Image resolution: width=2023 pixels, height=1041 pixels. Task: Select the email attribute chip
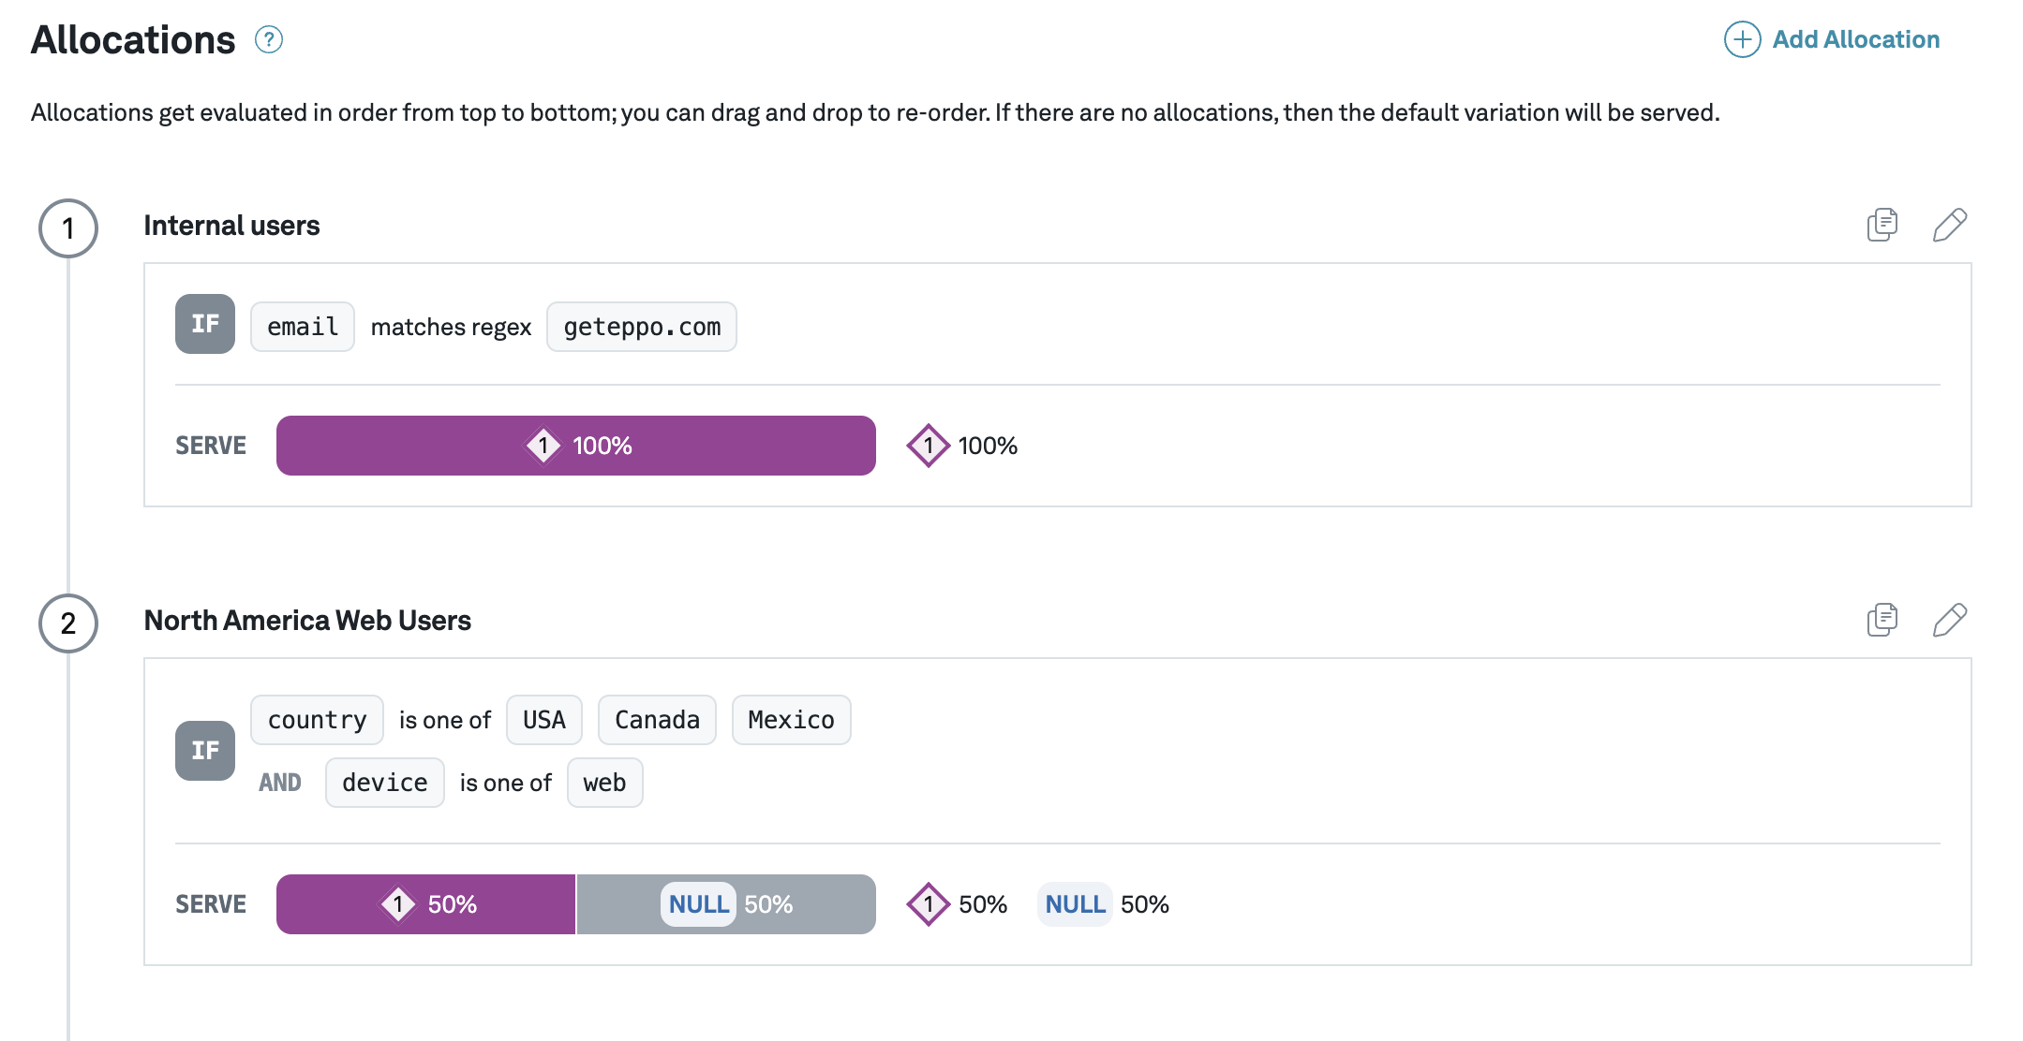tap(303, 327)
